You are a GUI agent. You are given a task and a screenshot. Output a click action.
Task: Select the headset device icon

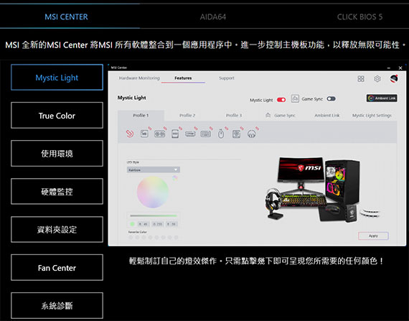point(251,134)
